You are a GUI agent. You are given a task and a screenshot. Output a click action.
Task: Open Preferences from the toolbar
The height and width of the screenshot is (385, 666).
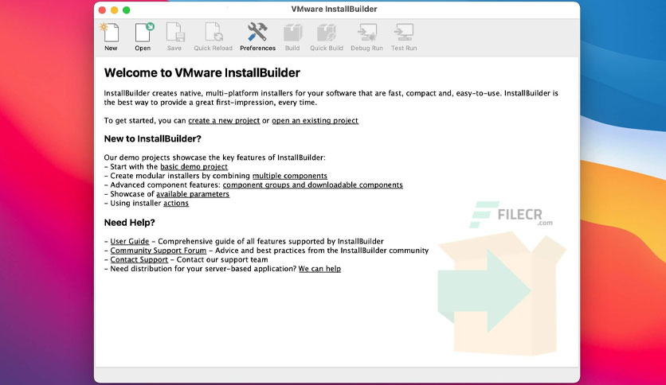pyautogui.click(x=257, y=37)
